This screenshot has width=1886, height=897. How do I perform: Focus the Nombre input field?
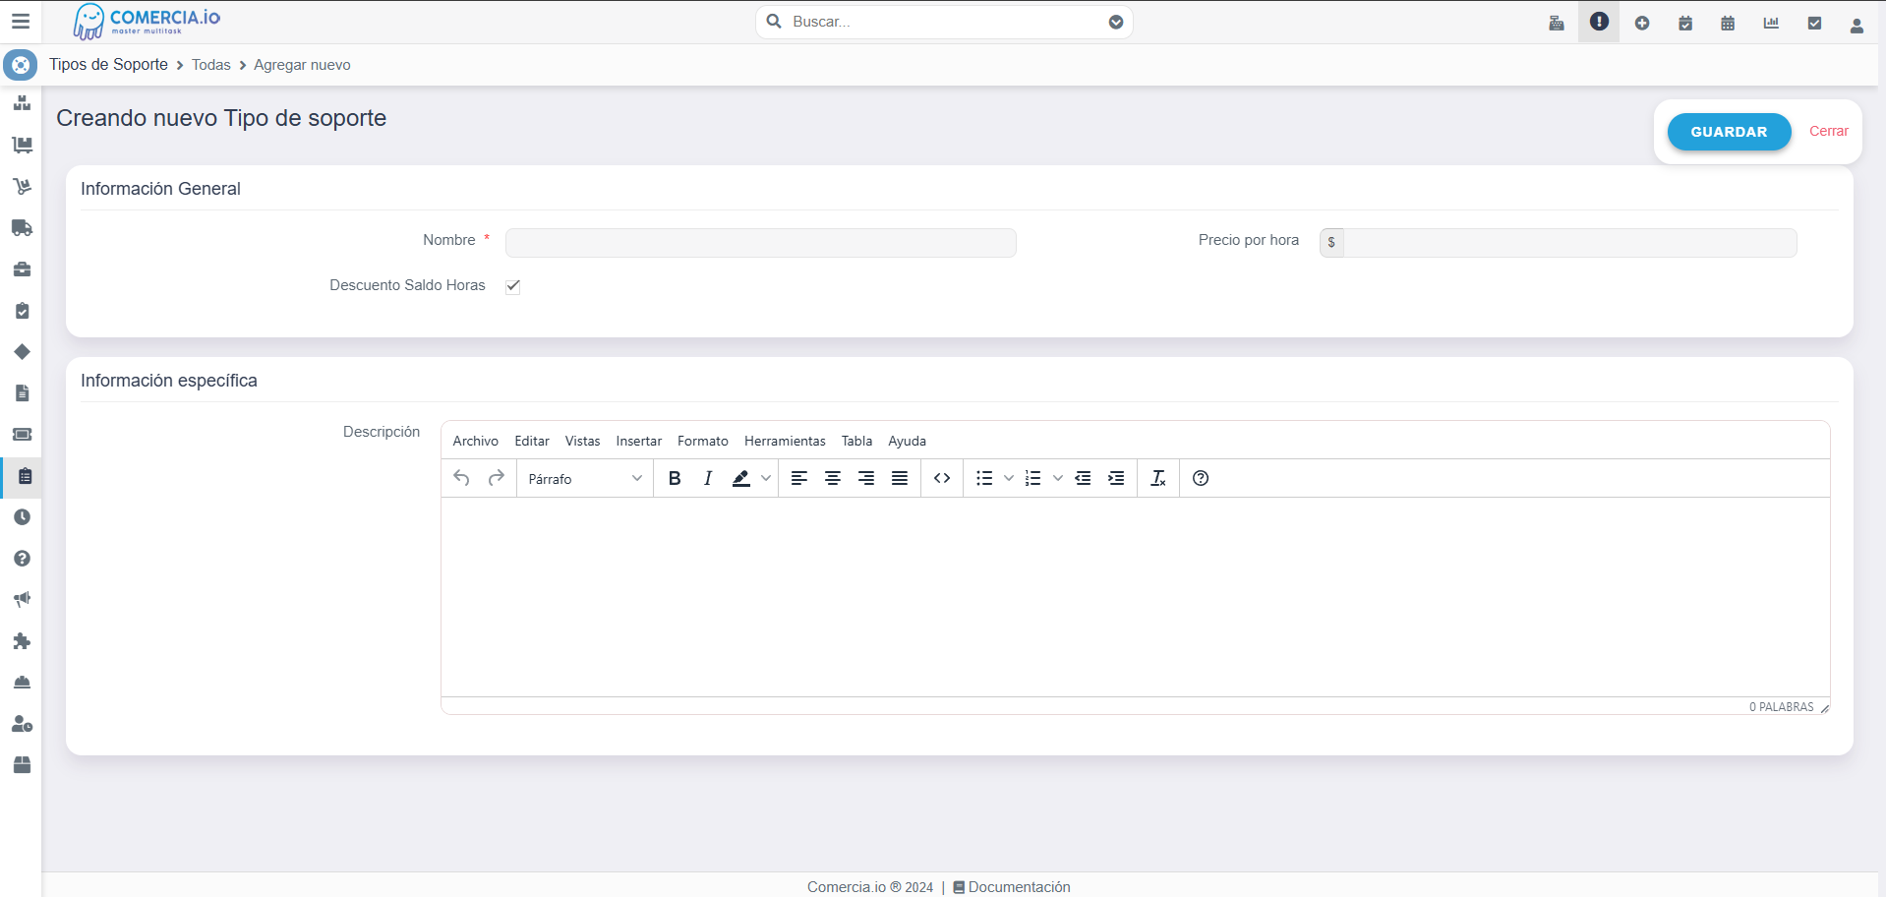pos(760,243)
